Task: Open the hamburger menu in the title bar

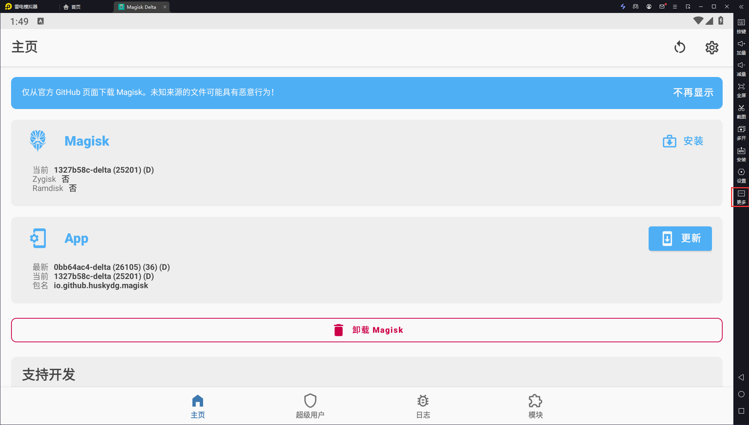Action: pos(675,6)
